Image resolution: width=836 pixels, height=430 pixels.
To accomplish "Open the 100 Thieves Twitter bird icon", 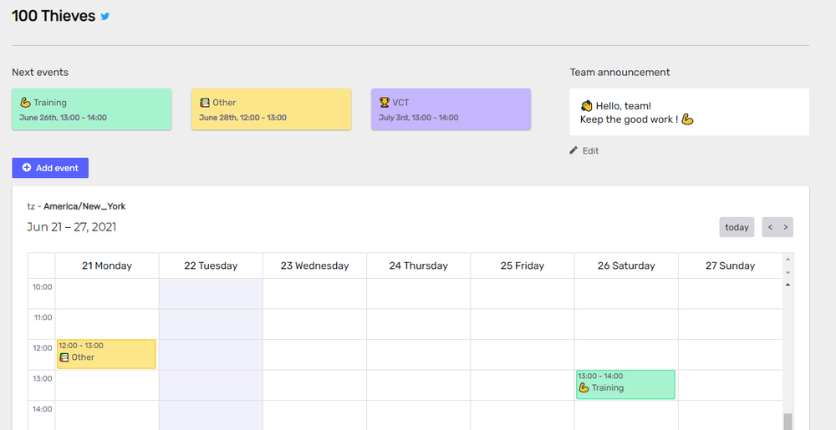I will coord(105,17).
